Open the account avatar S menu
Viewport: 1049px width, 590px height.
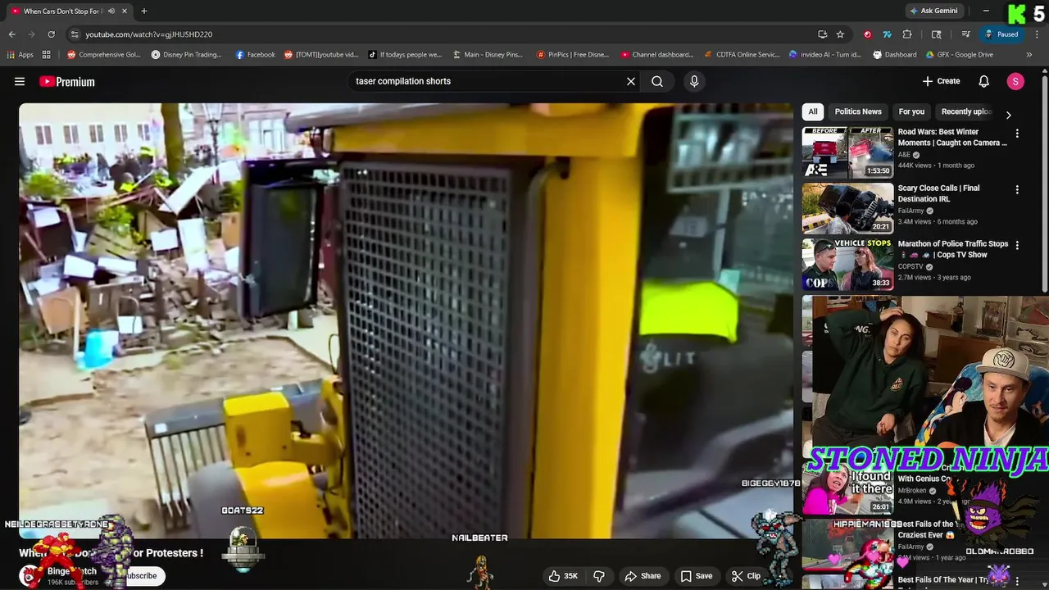pos(1015,81)
